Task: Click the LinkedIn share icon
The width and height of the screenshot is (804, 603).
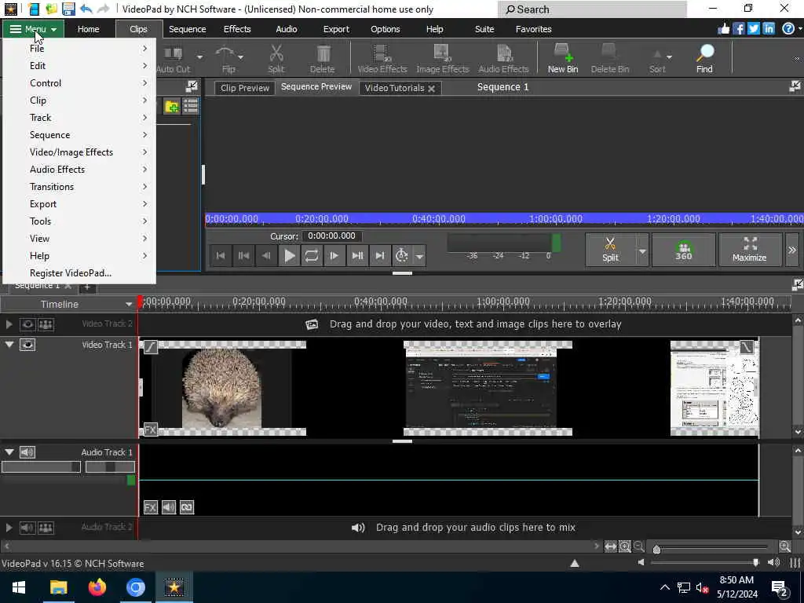Action: [768, 29]
